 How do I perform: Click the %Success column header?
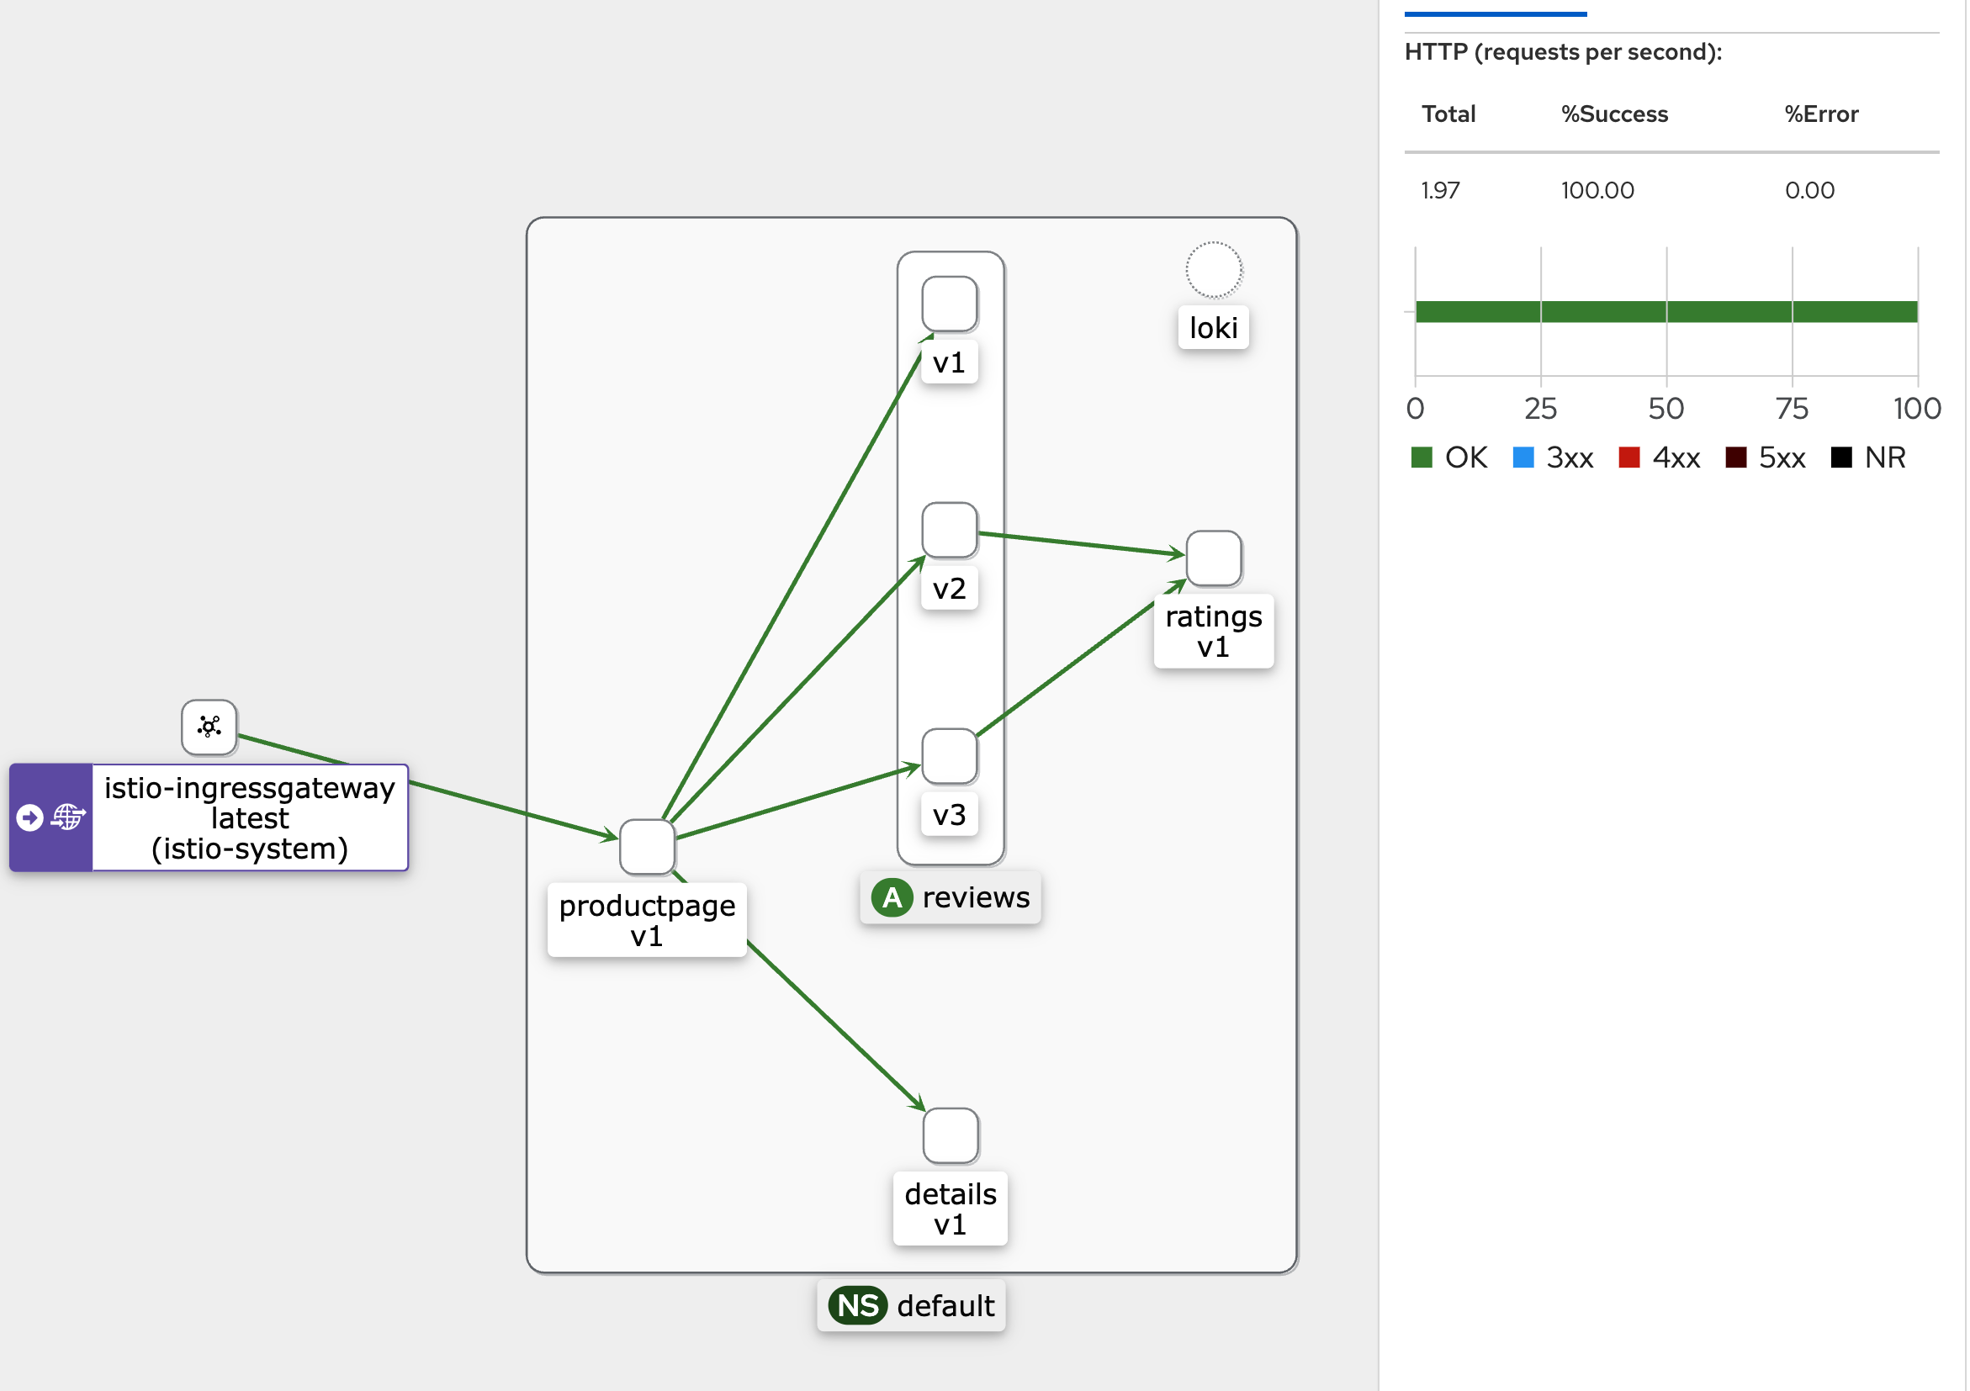(1614, 114)
